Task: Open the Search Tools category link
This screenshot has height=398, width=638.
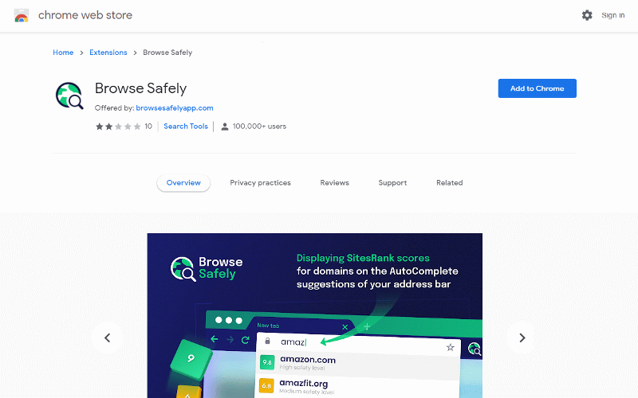Action: tap(186, 127)
